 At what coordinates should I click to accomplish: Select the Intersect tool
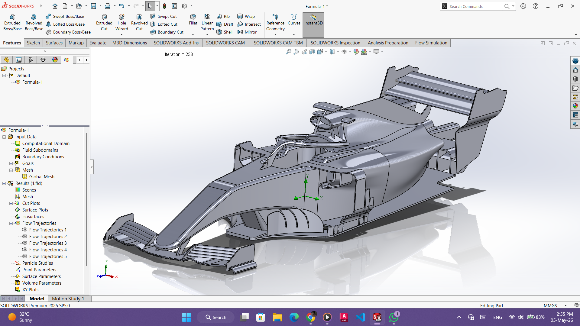pos(249,24)
